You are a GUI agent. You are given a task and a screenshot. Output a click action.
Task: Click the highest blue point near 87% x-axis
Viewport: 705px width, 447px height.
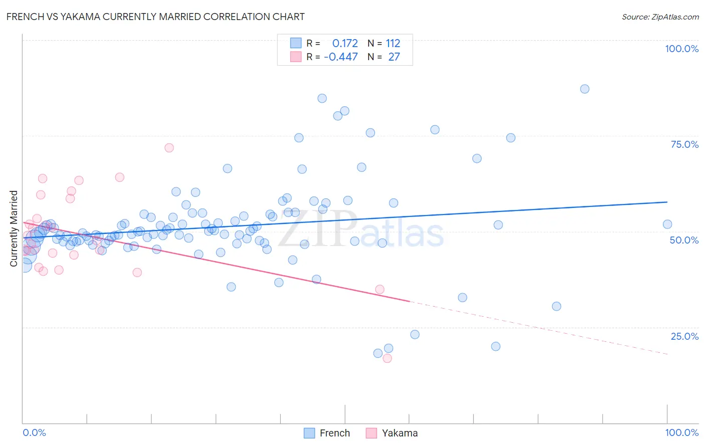tap(585, 89)
